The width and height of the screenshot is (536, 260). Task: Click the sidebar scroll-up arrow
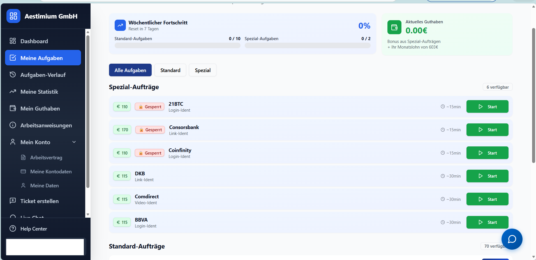tap(88, 32)
